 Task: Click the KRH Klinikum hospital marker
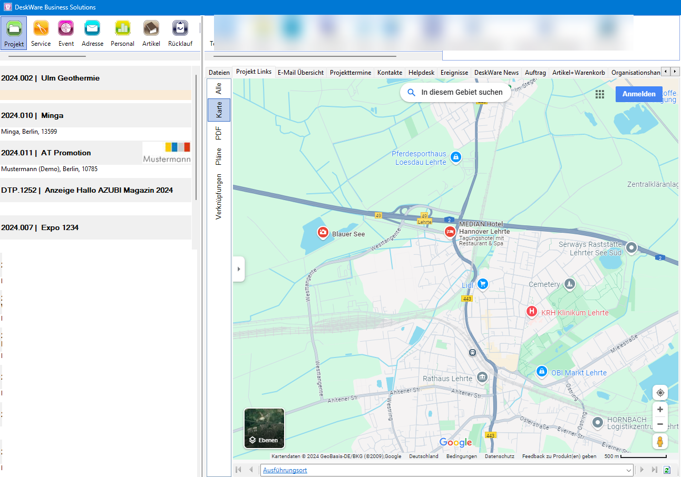(532, 312)
